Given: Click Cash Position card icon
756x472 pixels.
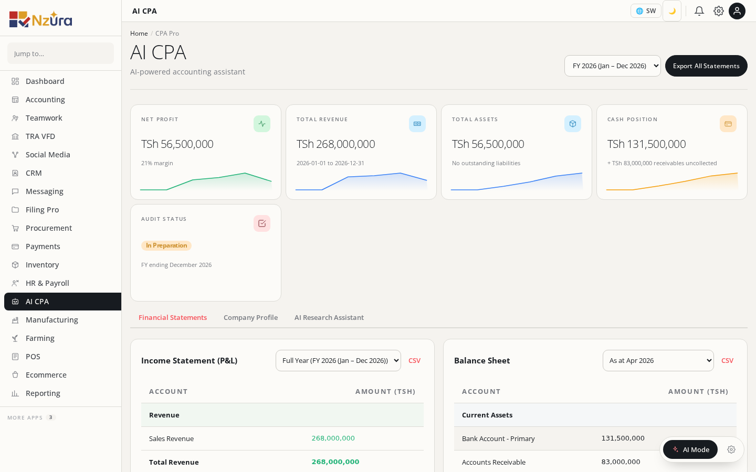Looking at the screenshot, I should (x=728, y=124).
